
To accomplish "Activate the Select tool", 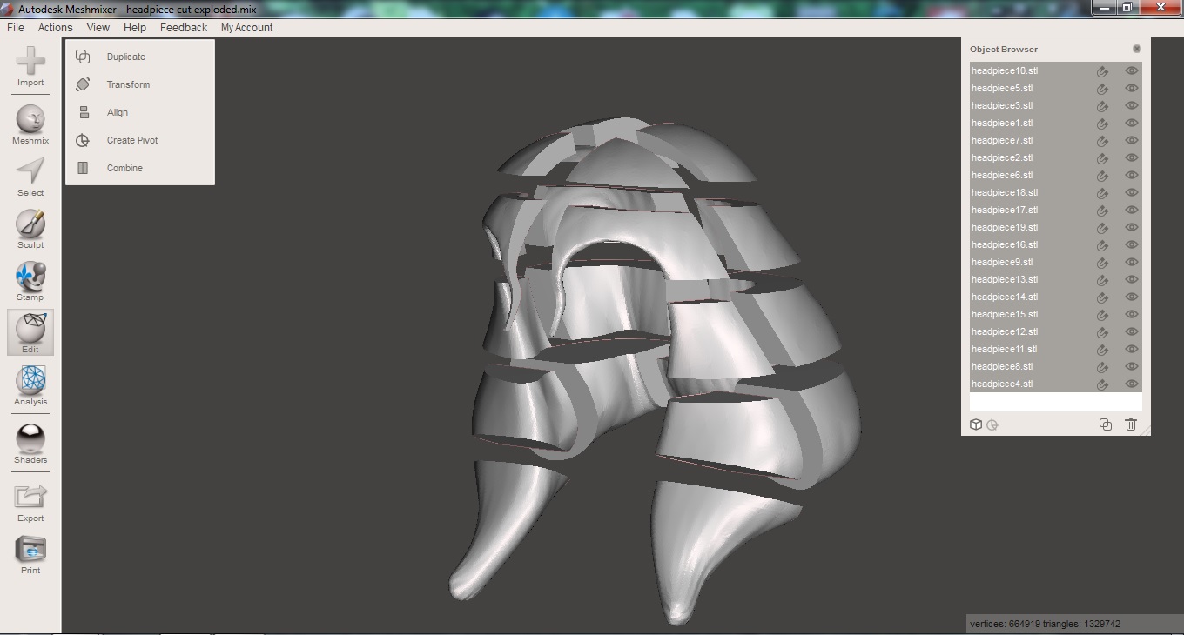I will click(x=30, y=170).
